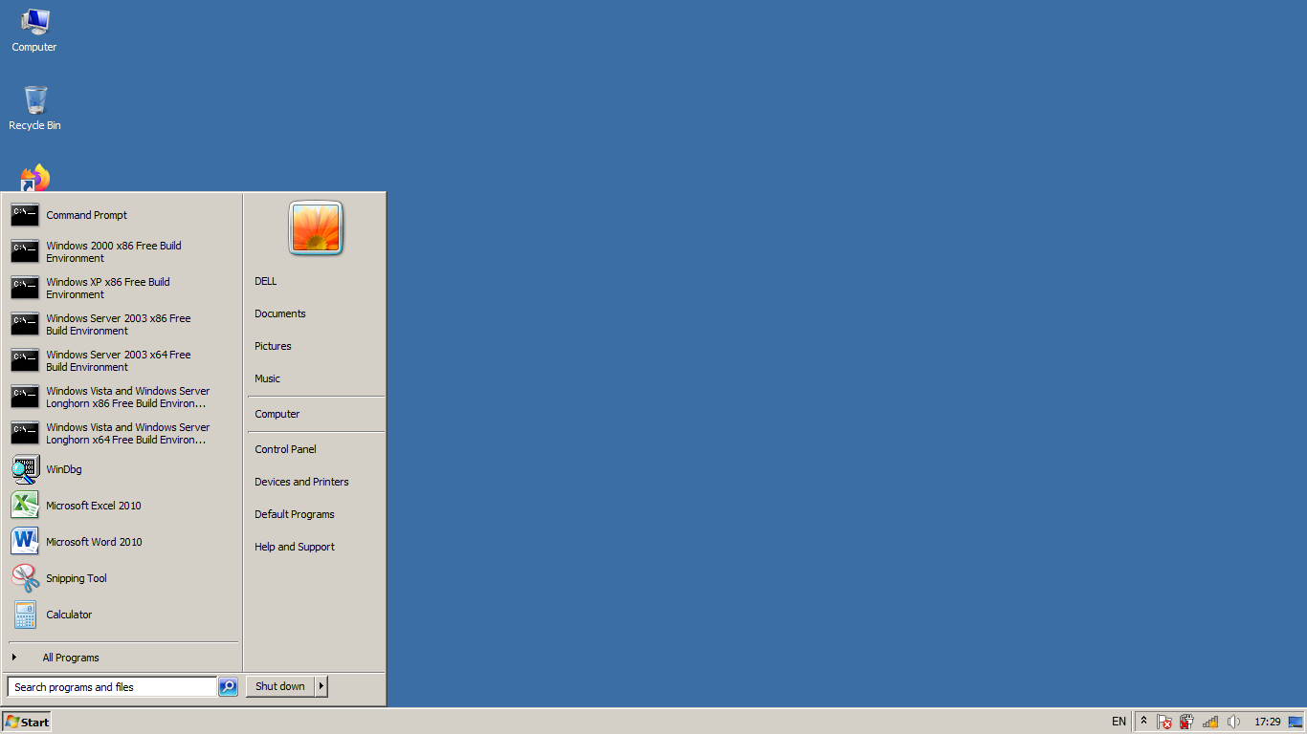Screen dimensions: 1307x734
Task: Open Help and Support
Action: (x=316, y=547)
